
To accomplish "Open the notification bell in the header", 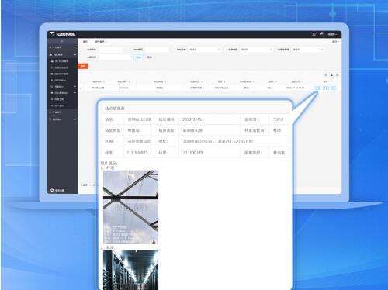I will click(x=314, y=34).
